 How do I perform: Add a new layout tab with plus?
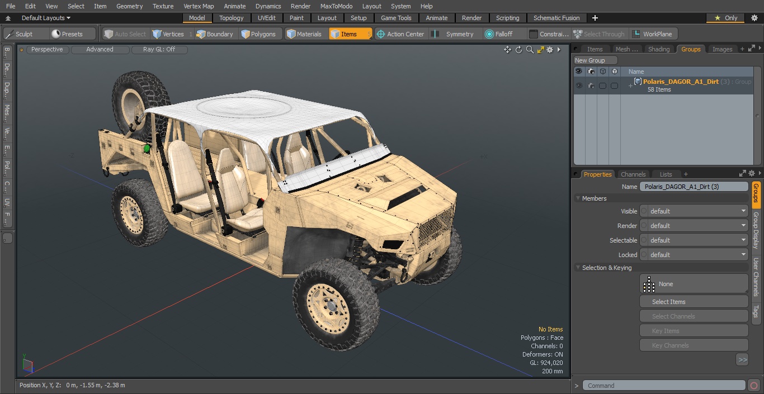click(x=595, y=18)
